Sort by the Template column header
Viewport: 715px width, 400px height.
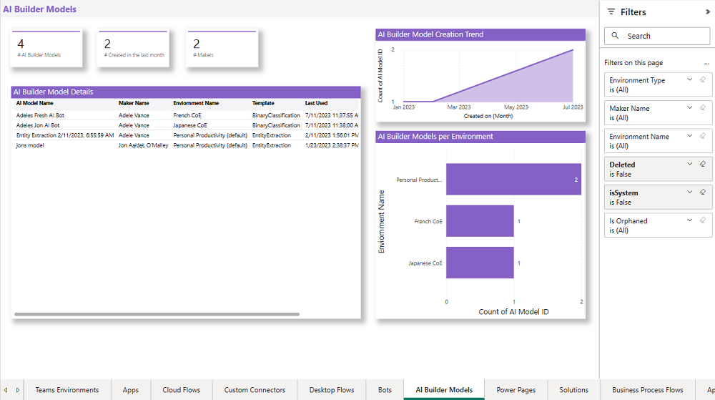tap(263, 103)
